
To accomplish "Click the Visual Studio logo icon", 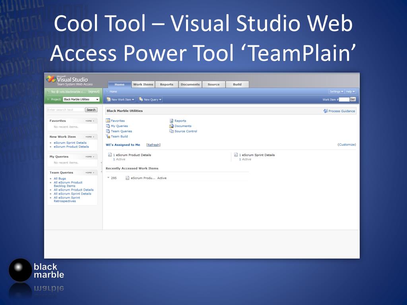I will point(51,79).
